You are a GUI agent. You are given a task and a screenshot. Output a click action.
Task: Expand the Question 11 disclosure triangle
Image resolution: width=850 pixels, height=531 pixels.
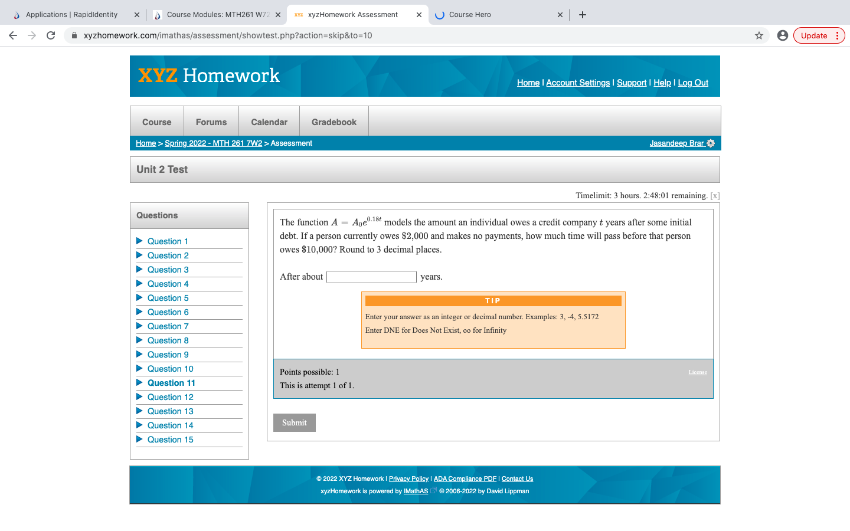[x=139, y=383]
